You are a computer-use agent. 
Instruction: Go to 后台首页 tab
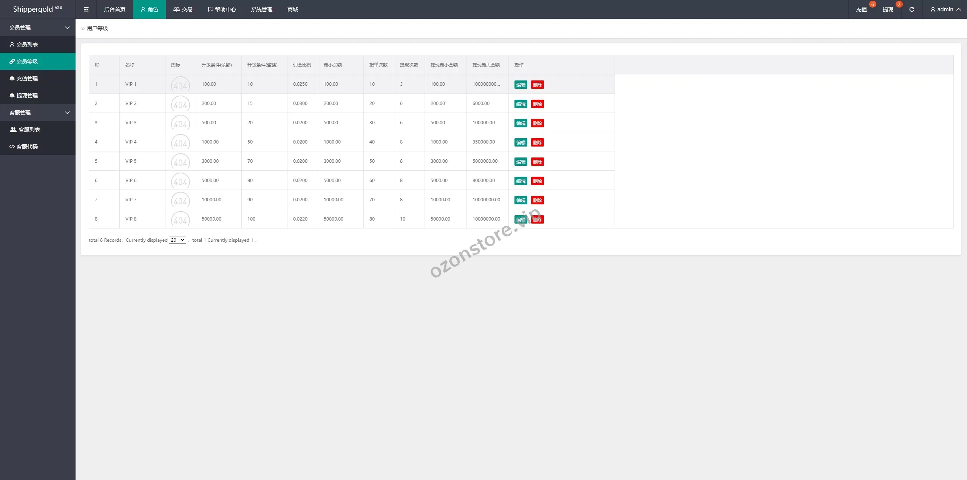point(114,9)
